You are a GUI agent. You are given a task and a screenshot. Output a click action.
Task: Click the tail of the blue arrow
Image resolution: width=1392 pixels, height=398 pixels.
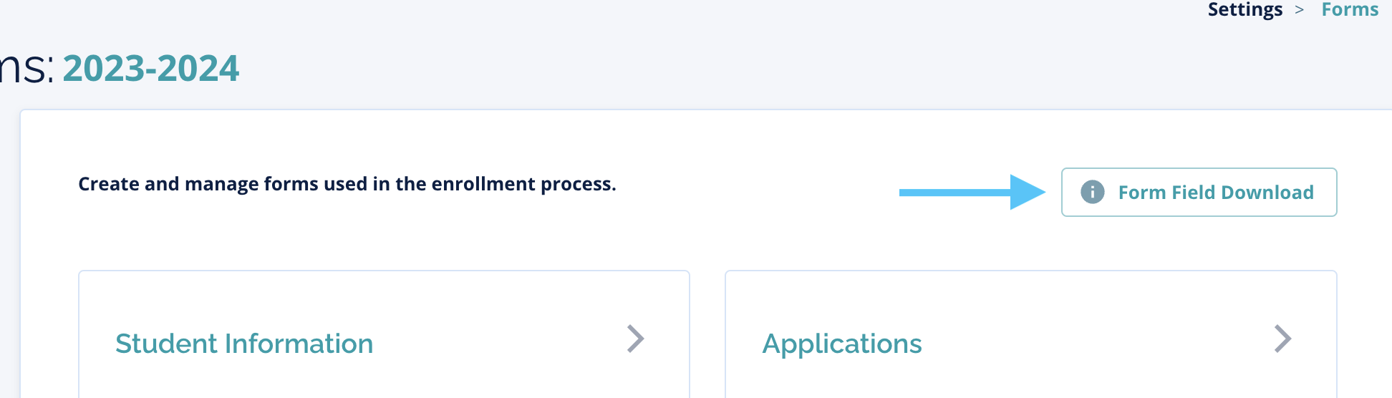pos(913,192)
